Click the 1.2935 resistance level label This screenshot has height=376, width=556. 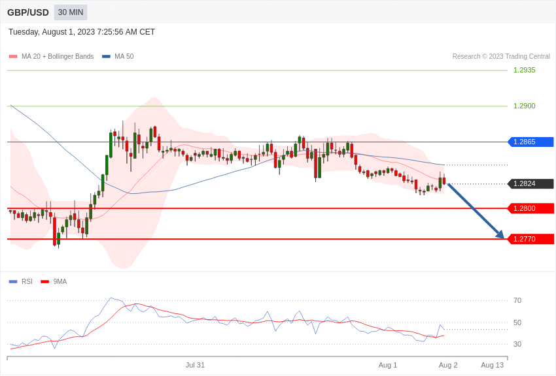pos(525,70)
